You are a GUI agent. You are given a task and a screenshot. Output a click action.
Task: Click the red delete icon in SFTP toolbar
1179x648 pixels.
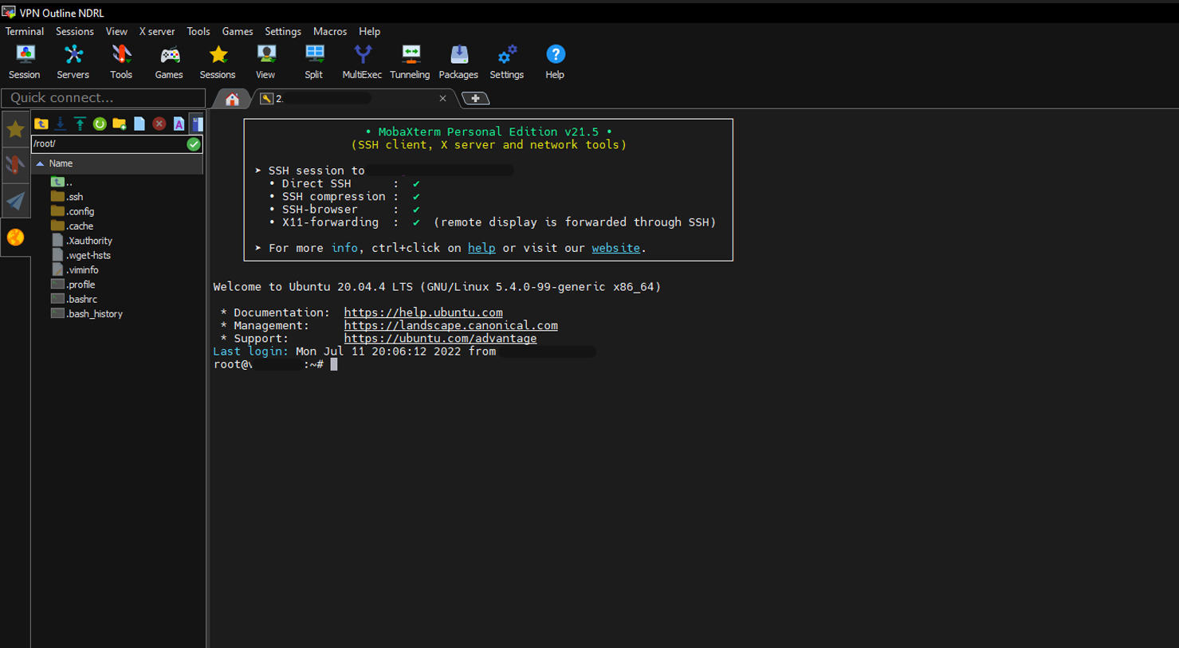tap(159, 124)
